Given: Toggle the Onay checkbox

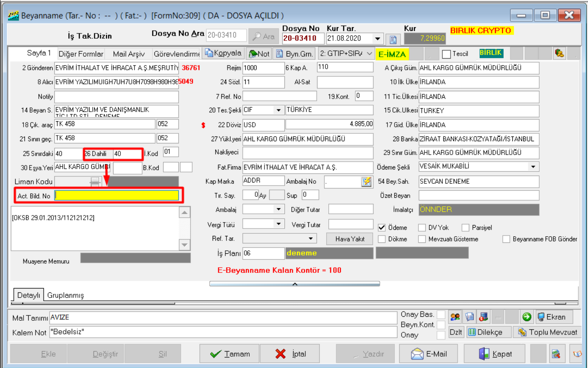Looking at the screenshot, I should point(441,335).
